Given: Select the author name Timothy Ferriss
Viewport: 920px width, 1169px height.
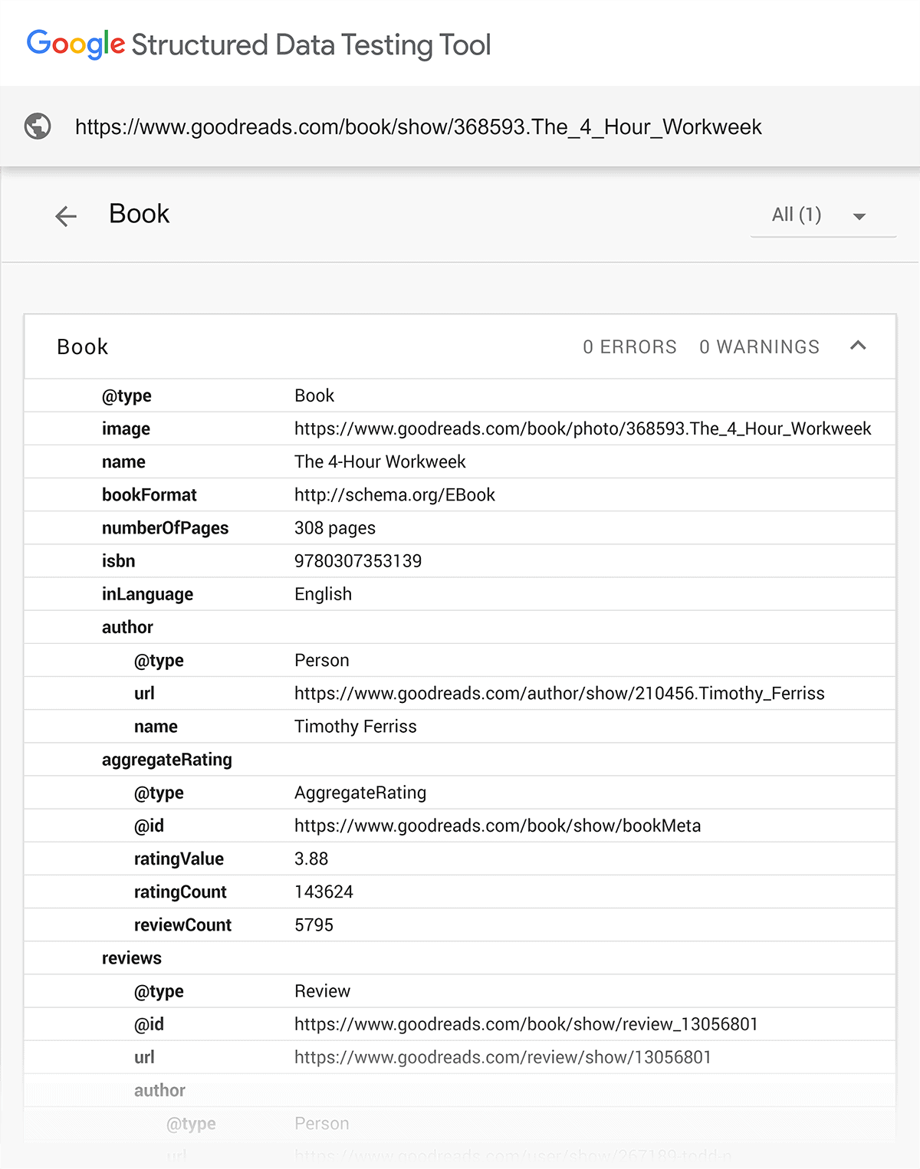Looking at the screenshot, I should (x=356, y=727).
